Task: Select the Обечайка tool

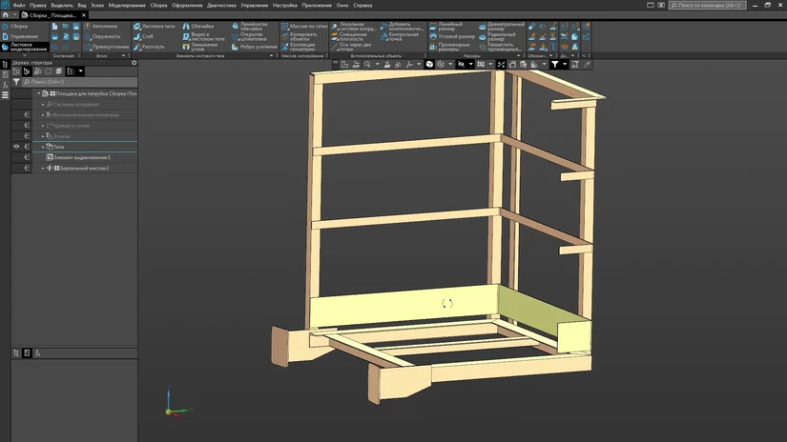Action: 197,26
